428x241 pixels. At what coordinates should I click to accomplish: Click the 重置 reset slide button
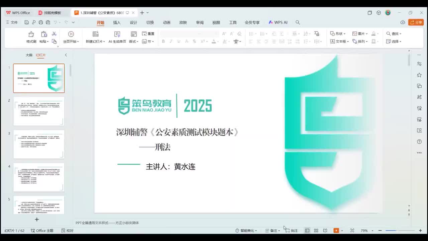[x=148, y=34]
